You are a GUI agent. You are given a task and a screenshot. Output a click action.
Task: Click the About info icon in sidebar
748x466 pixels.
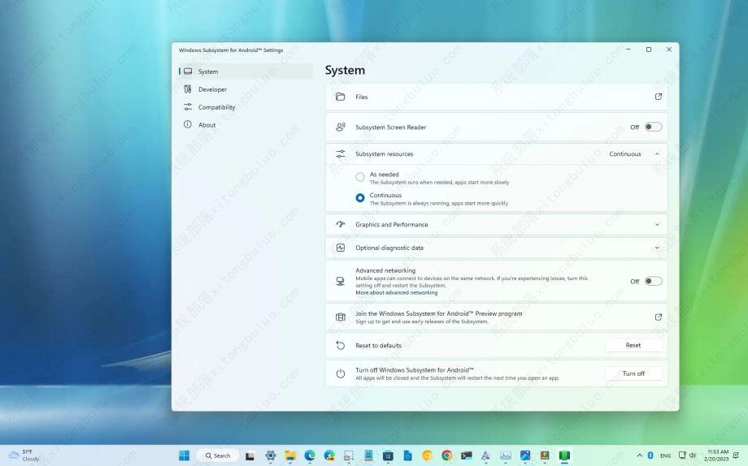pos(188,125)
